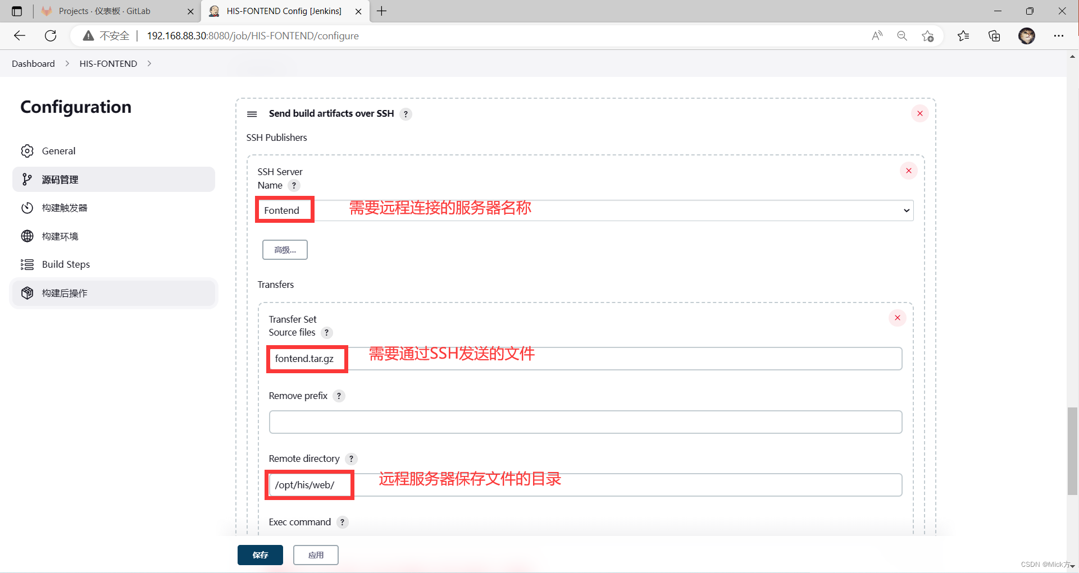Click the Send build artifacts over SSH help icon

(406, 114)
